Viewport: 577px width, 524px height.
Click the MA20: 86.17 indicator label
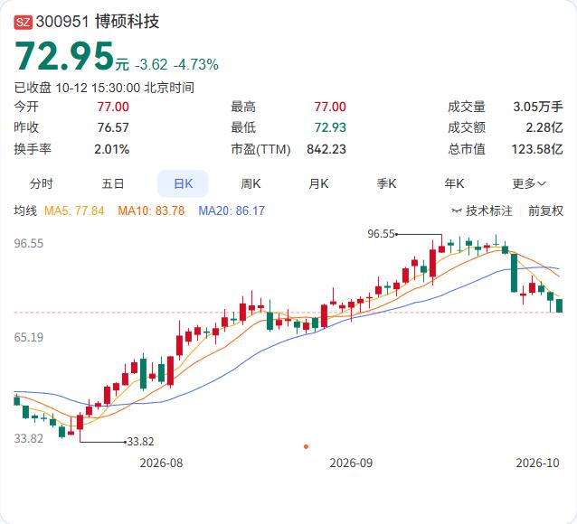(x=232, y=211)
